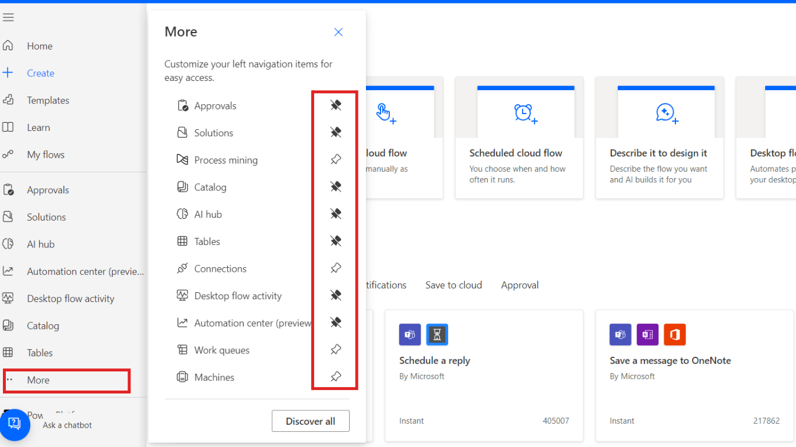Screen dimensions: 796x447
Task: Toggle the hamburger navigation menu icon
Action: 8,17
